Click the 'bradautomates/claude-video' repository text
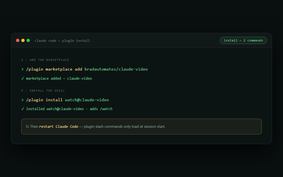Screen dimensions: 283x177 [116, 69]
